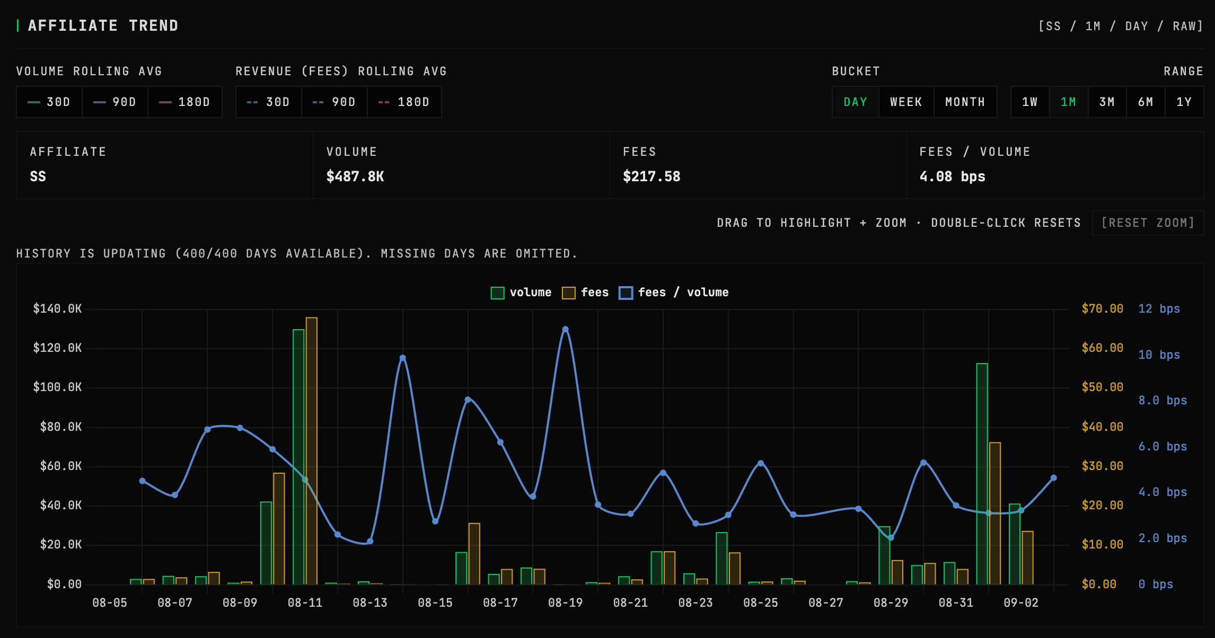Select the WEEK bucket
Image resolution: width=1215 pixels, height=638 pixels.
906,102
